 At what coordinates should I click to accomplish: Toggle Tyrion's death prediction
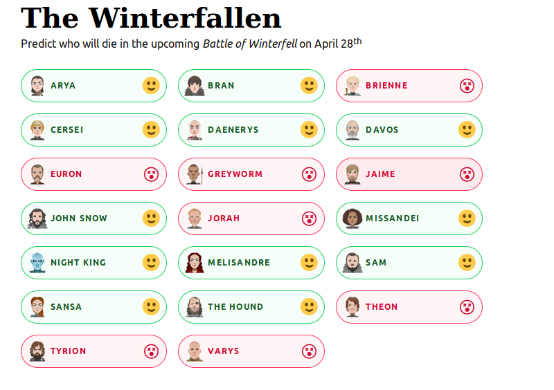click(x=93, y=351)
